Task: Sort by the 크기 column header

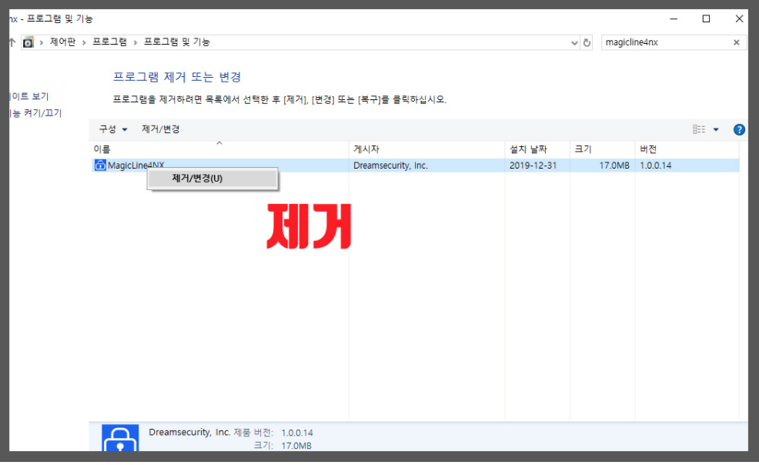Action: pos(602,149)
